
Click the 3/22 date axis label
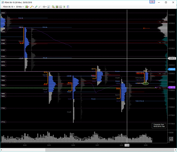25,145
